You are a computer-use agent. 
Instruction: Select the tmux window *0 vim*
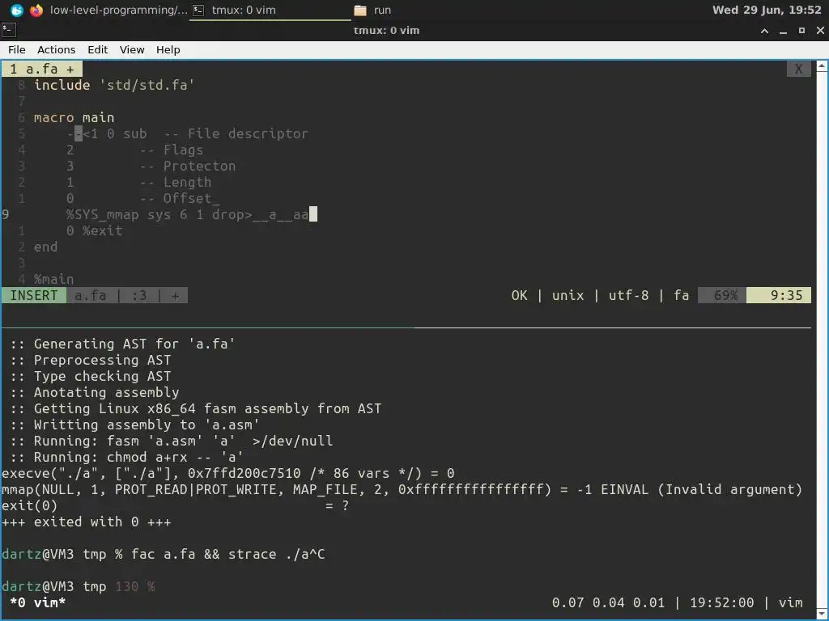pos(37,602)
